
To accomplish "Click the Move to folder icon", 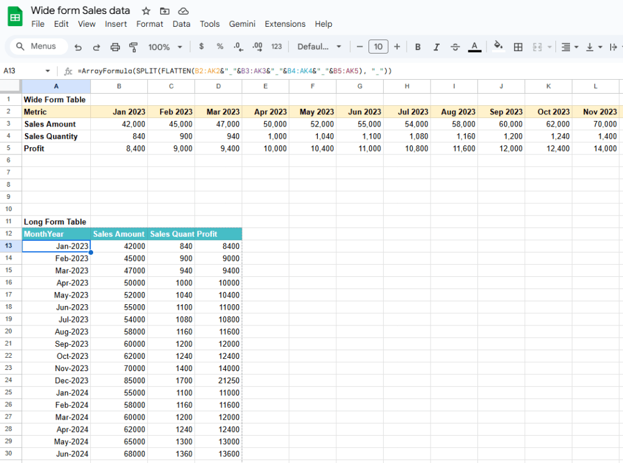I will tap(164, 11).
